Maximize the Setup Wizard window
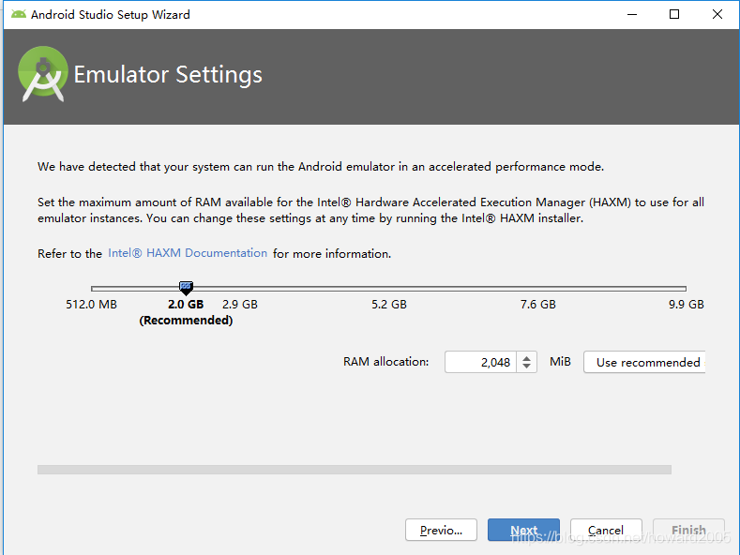The image size is (740, 555). [674, 14]
